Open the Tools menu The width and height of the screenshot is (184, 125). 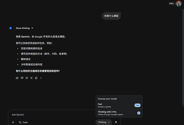click(23, 122)
